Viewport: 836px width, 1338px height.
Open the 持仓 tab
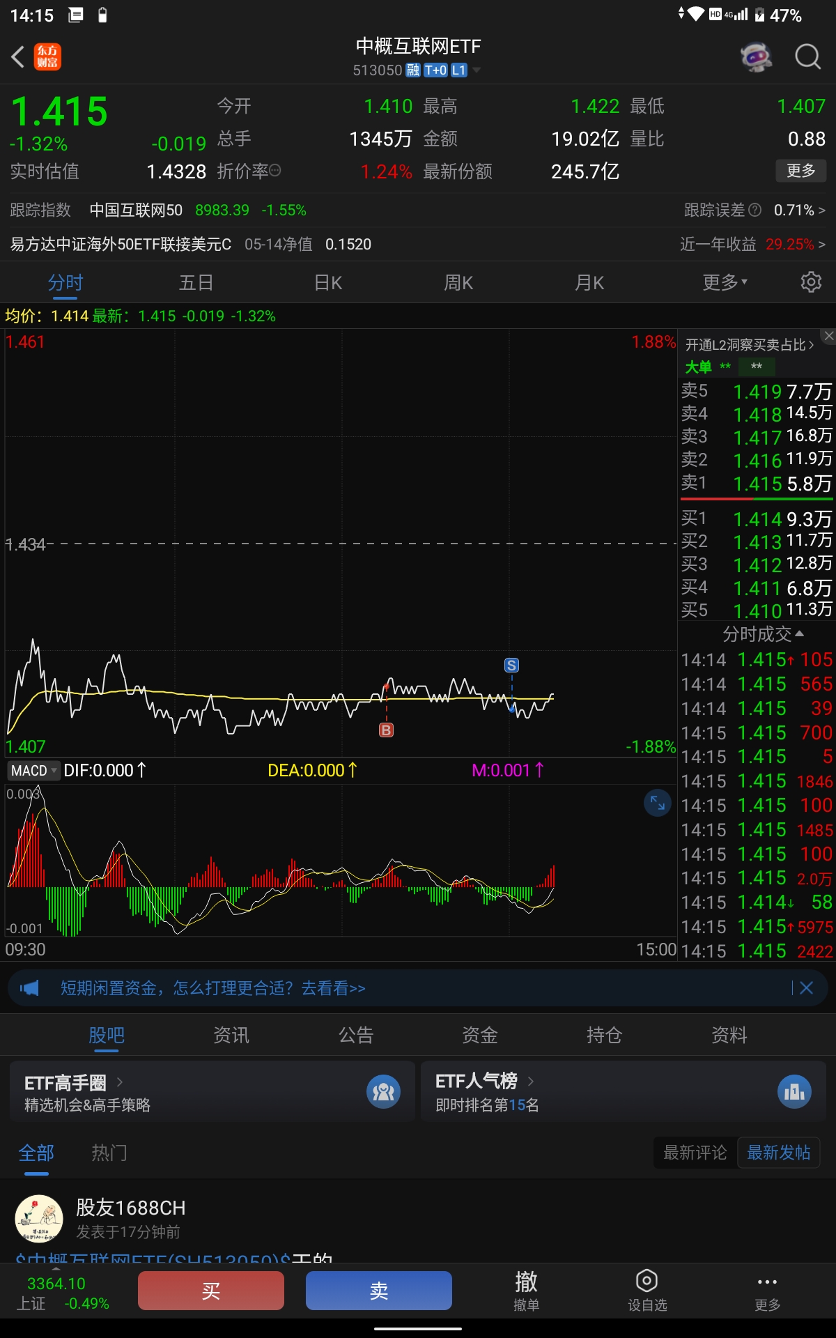(604, 1035)
